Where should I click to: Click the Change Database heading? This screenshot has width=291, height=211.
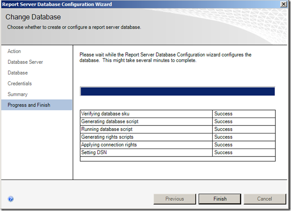point(33,17)
